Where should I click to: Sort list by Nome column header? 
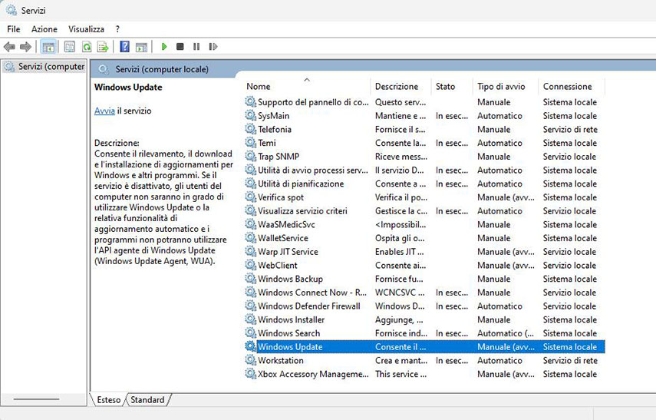(259, 87)
